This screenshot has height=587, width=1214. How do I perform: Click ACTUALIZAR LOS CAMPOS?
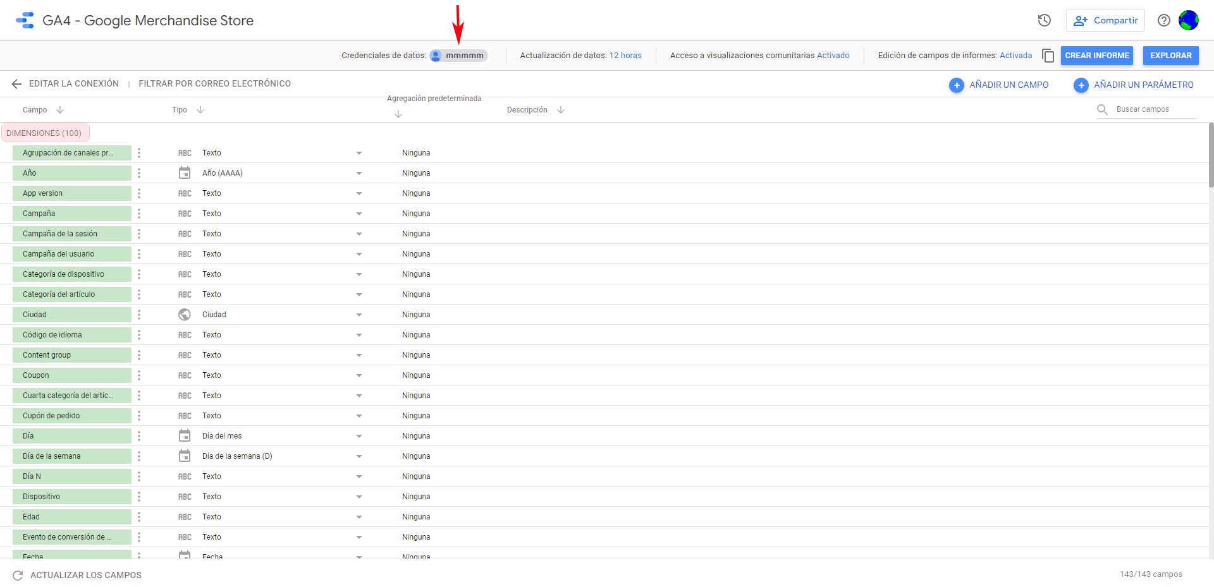pos(86,576)
